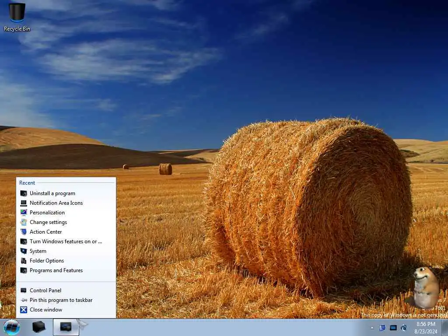Viewport: 448px width, 336px height.
Task: Click the hamster desktop gadget
Action: pos(425,288)
